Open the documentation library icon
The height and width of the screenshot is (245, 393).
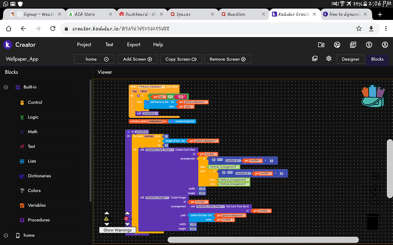pos(353,45)
